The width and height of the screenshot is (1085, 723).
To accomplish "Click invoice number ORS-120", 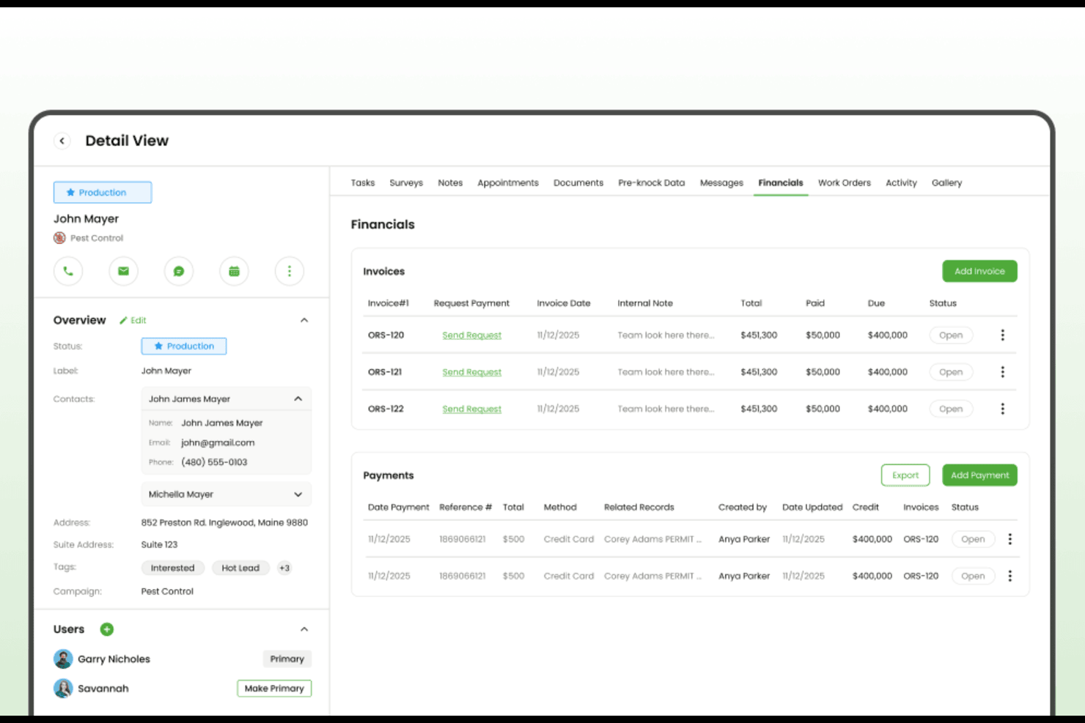I will coord(386,335).
